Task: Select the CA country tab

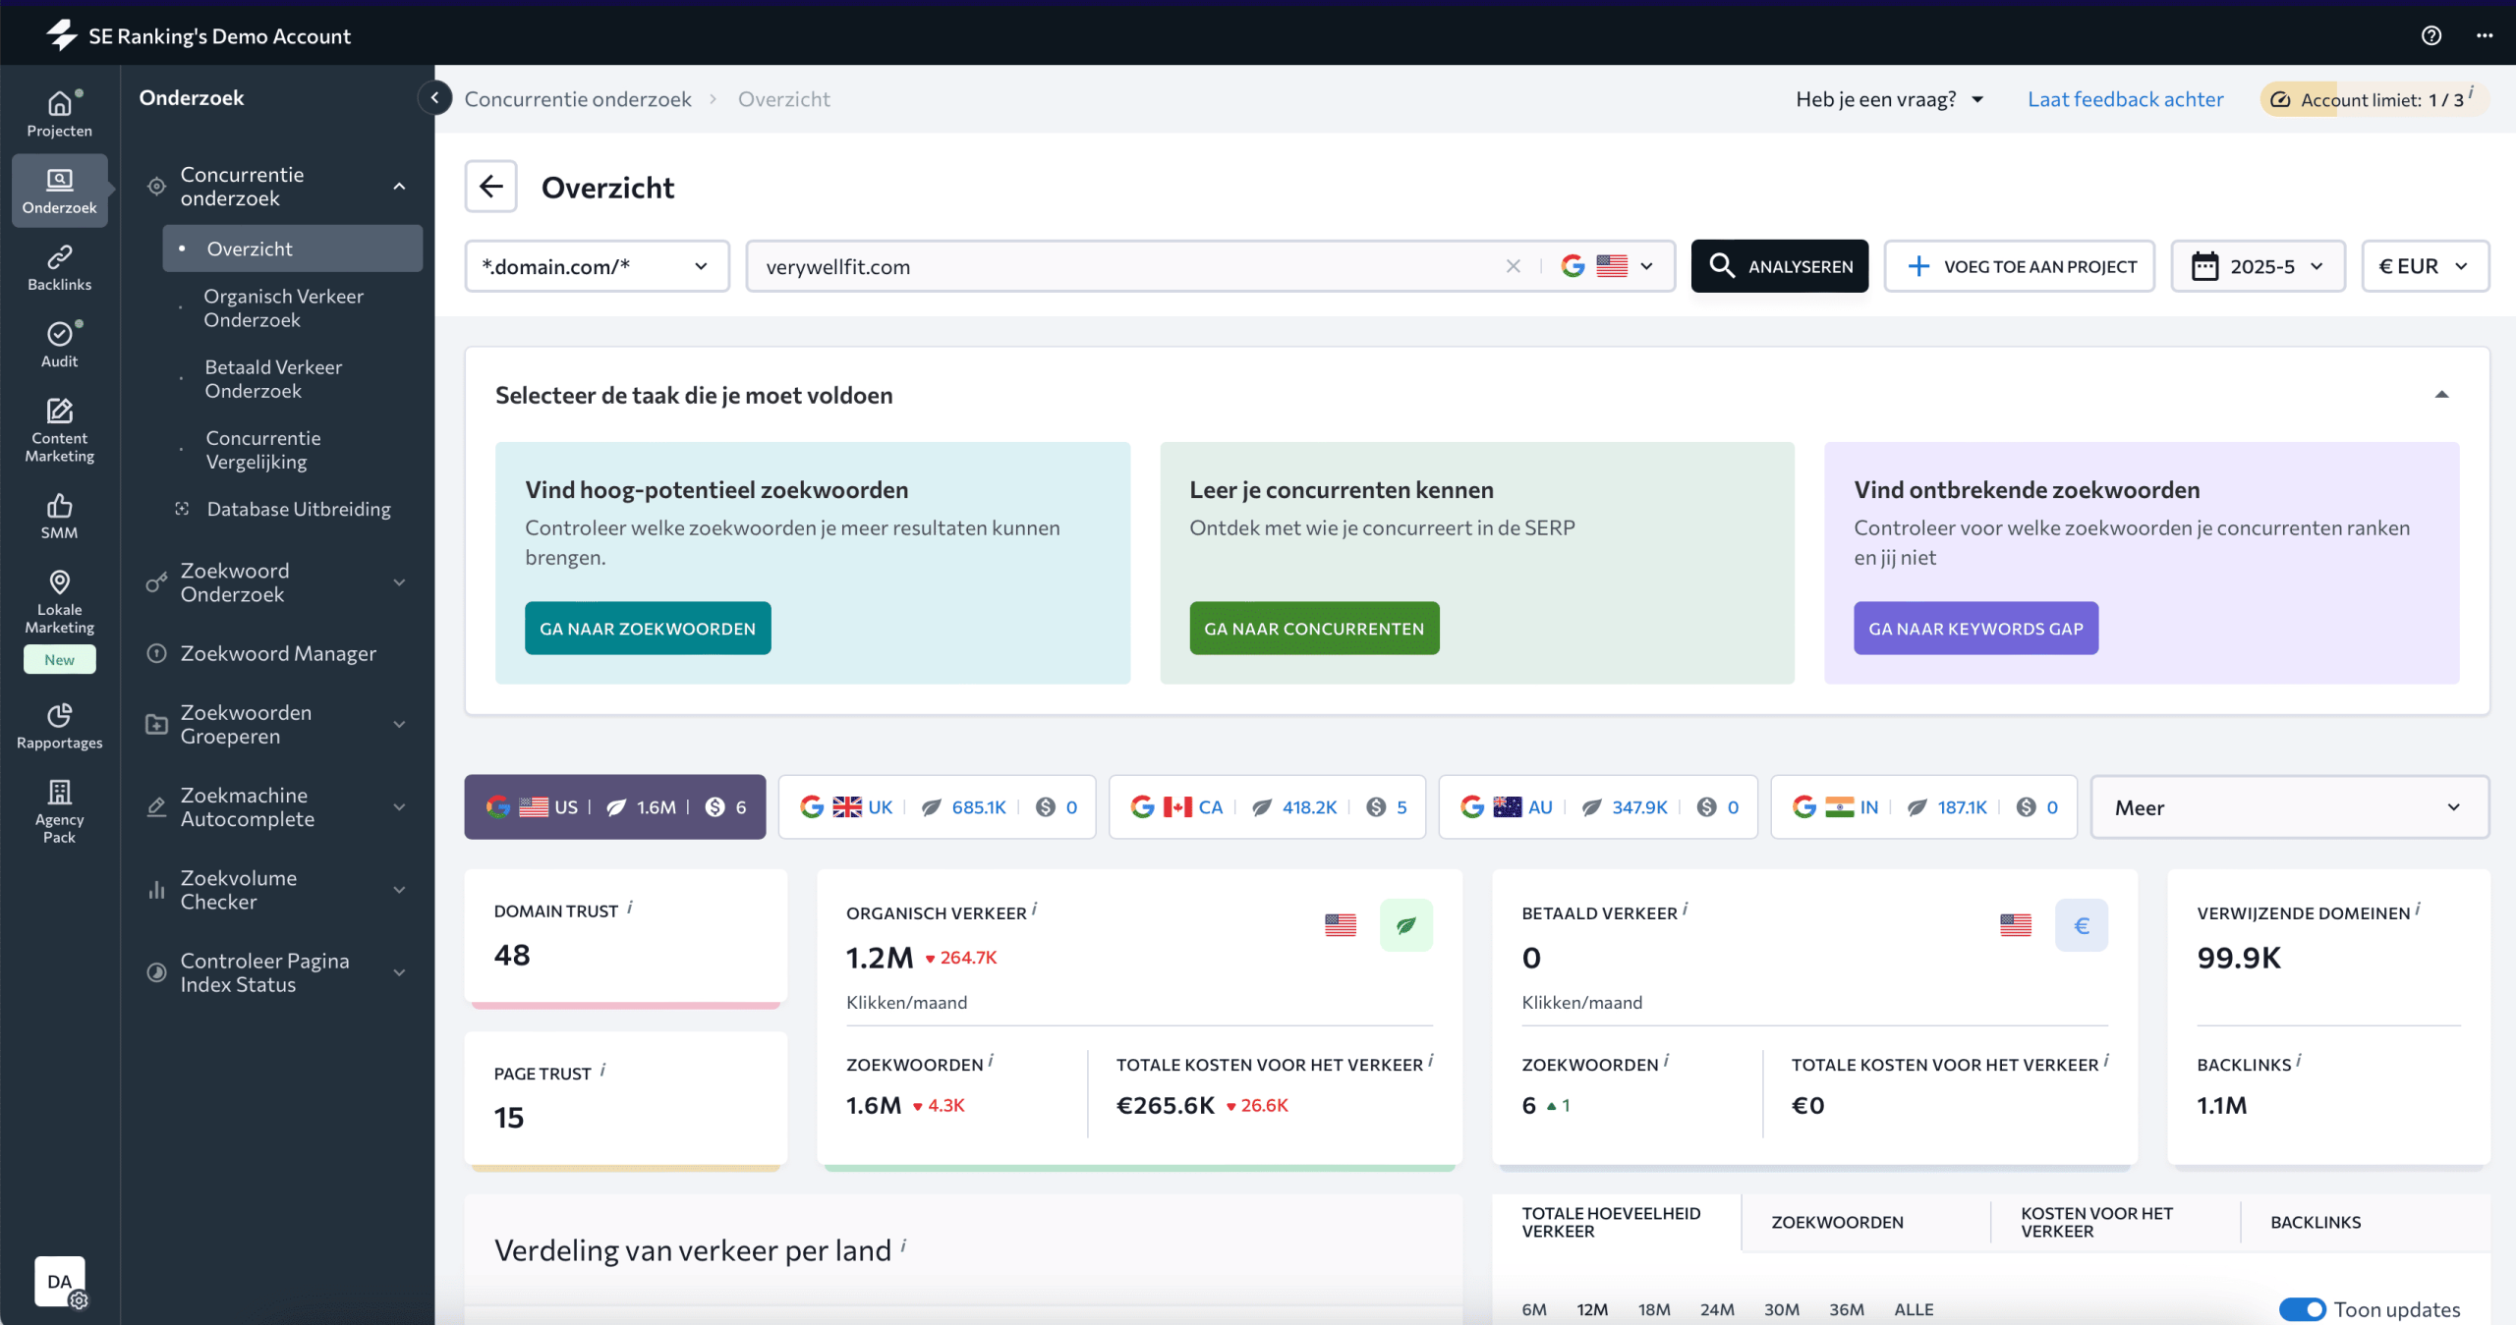Action: pyautogui.click(x=1267, y=807)
